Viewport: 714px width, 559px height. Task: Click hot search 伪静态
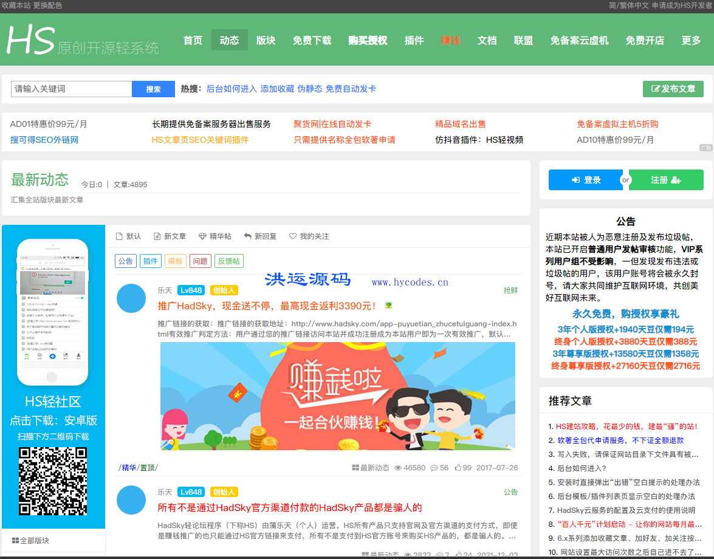[x=310, y=89]
